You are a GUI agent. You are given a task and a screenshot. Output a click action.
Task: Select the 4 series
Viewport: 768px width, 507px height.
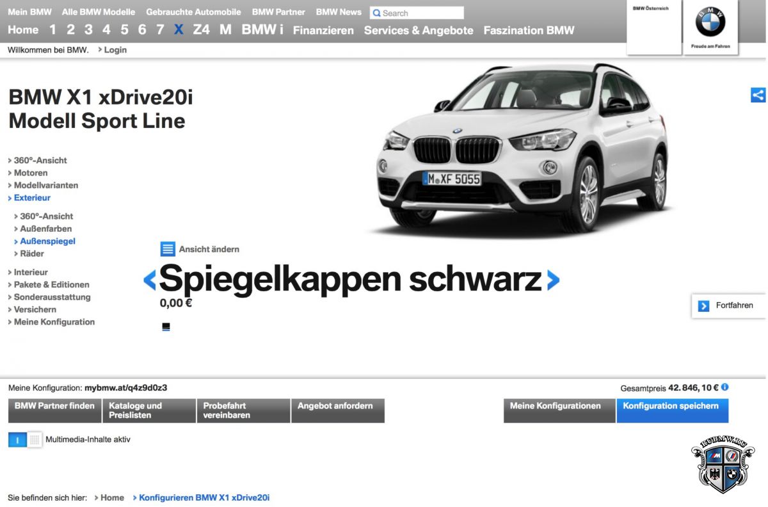(x=106, y=30)
